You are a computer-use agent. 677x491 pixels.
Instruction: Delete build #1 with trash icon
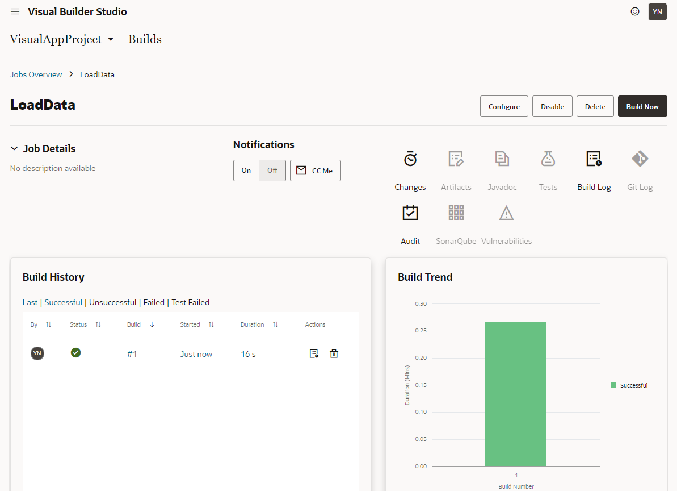click(334, 353)
